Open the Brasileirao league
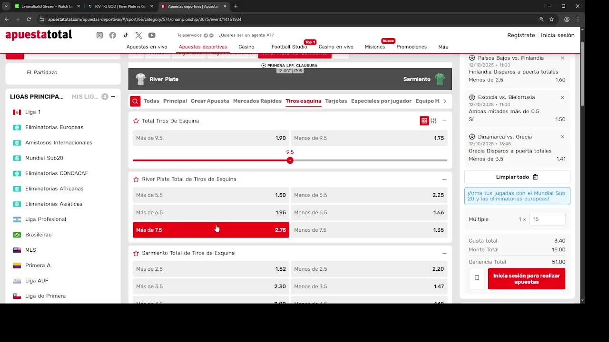609x342 pixels. pos(38,235)
